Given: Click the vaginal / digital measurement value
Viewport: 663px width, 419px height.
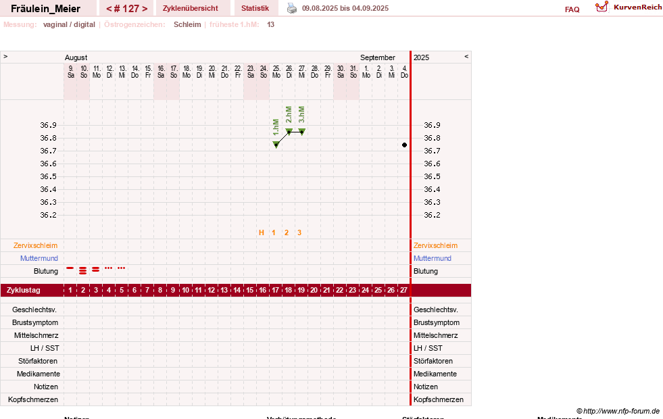Looking at the screenshot, I should coord(69,24).
